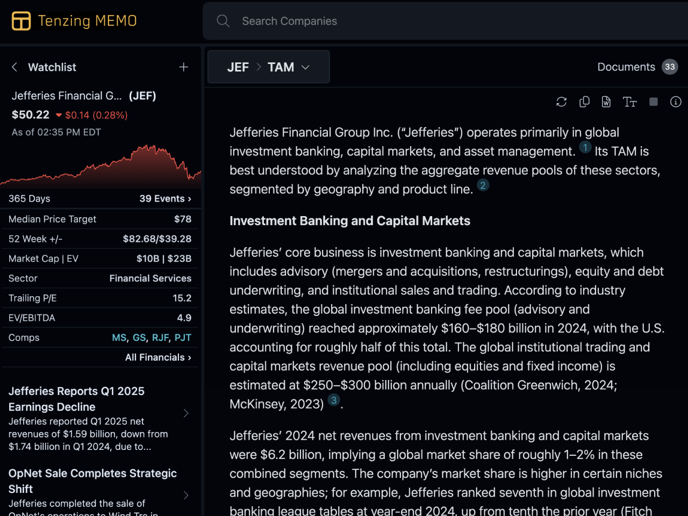
Task: Click the gray stop square icon
Action: coord(654,102)
